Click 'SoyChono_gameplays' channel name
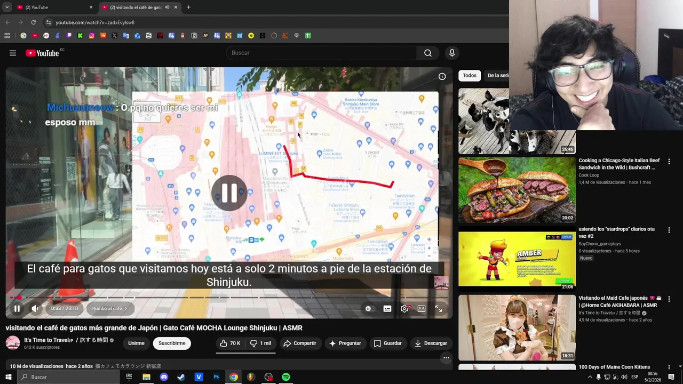This screenshot has width=683, height=384. (x=599, y=244)
